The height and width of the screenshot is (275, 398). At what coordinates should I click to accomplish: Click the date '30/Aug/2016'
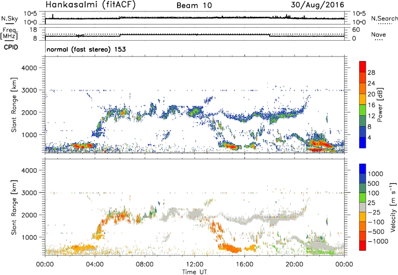point(317,5)
